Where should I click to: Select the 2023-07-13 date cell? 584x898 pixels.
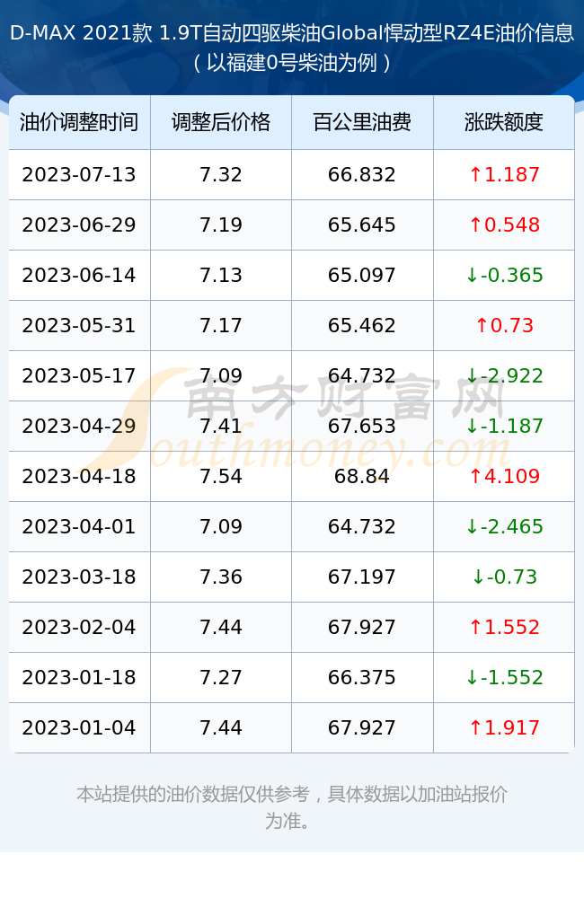pyautogui.click(x=79, y=175)
